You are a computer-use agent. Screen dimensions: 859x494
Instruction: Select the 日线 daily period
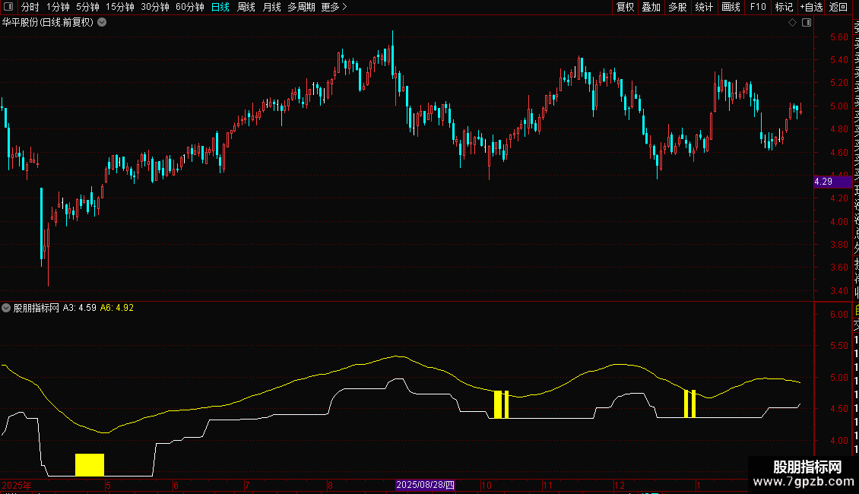coord(220,7)
